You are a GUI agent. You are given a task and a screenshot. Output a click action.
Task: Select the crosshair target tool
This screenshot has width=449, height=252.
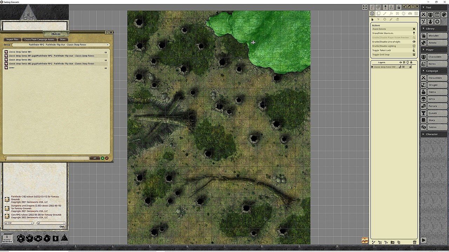[385, 19]
